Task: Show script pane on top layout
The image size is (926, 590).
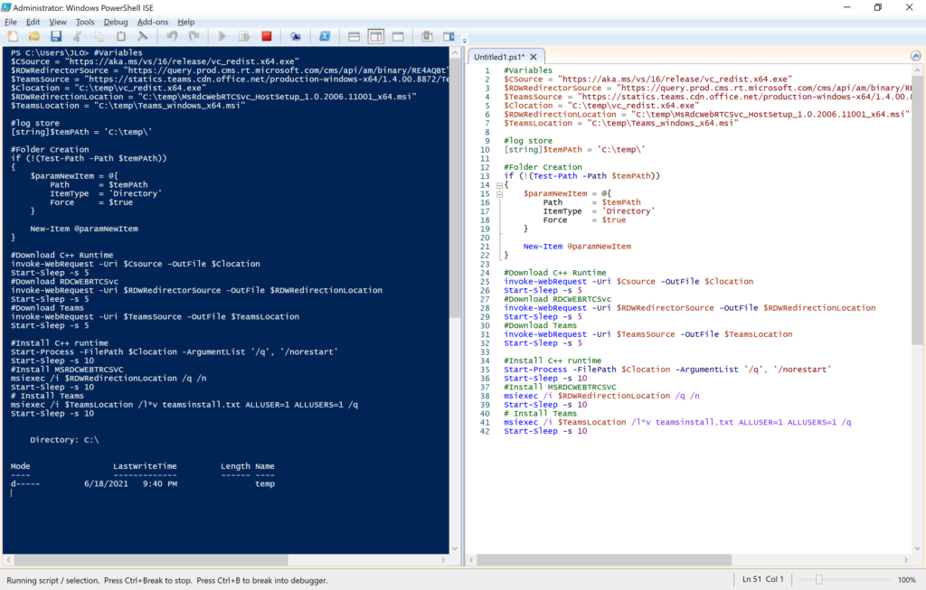Action: (x=354, y=36)
